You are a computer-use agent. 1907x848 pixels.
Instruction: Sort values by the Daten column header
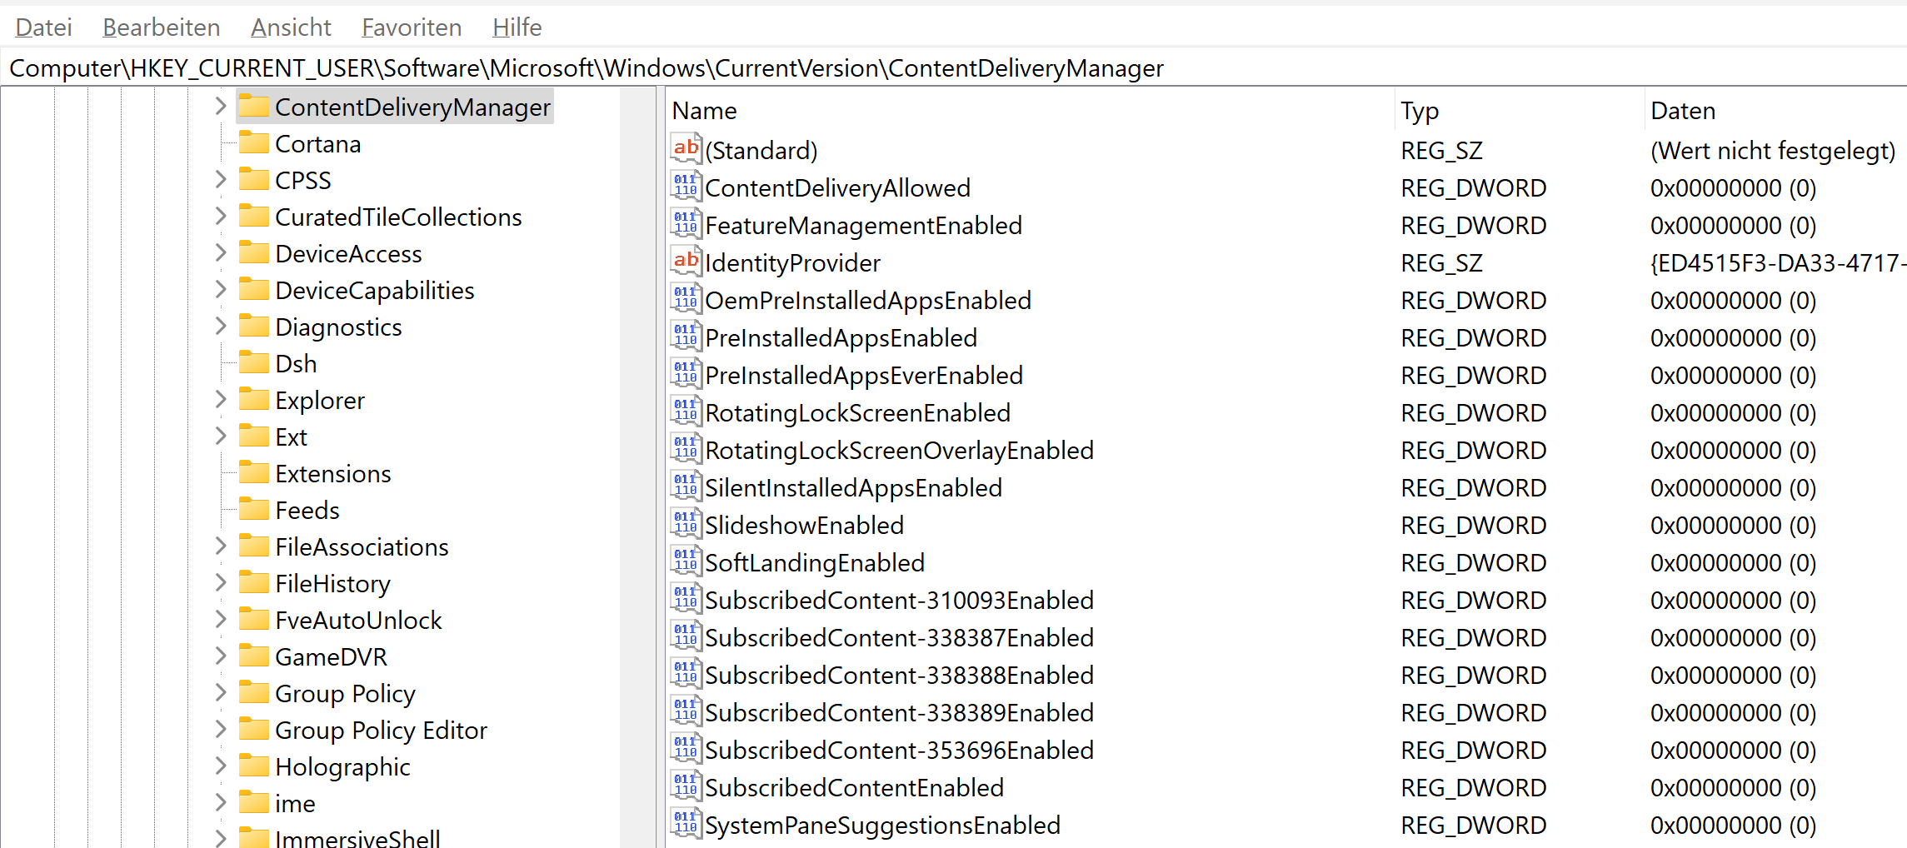pyautogui.click(x=1776, y=111)
